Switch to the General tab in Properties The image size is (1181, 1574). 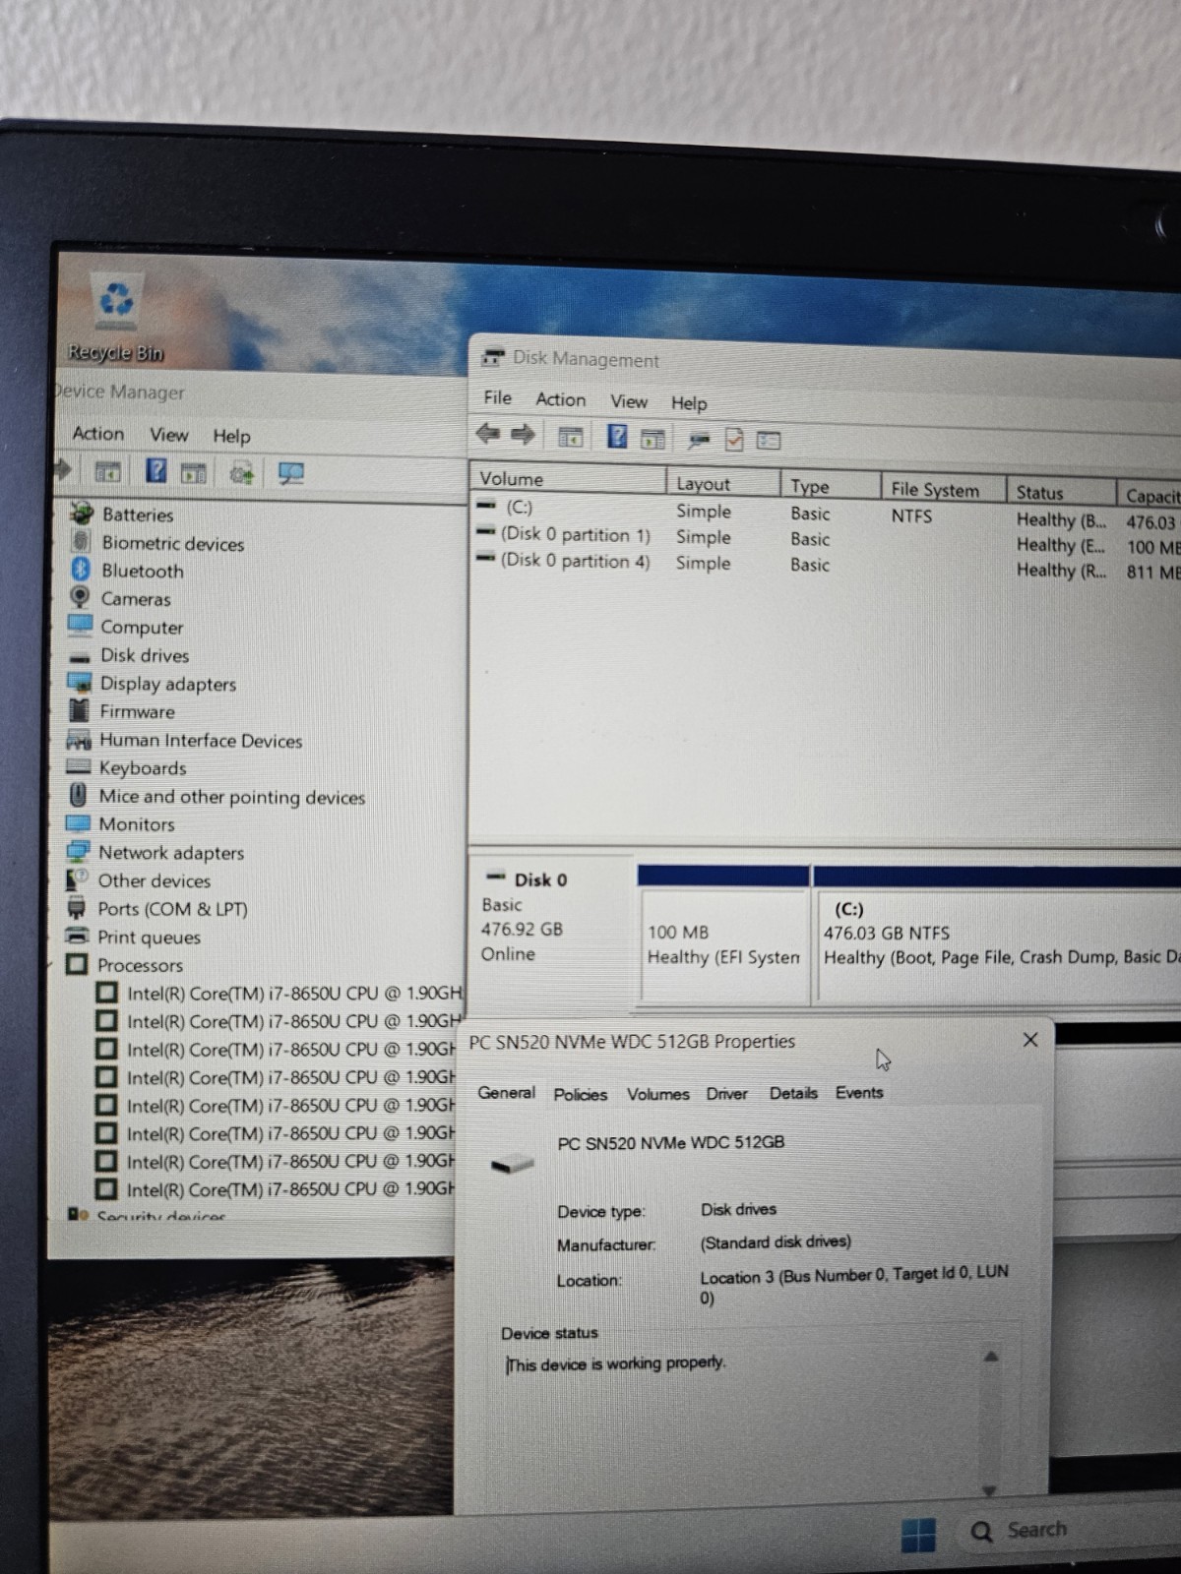506,1093
